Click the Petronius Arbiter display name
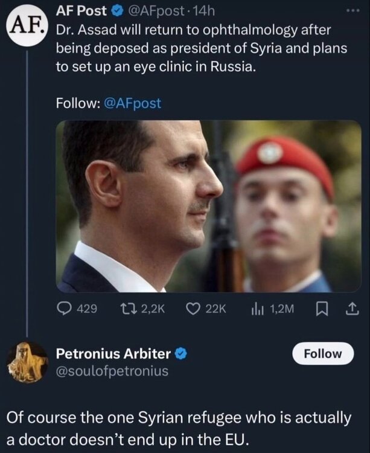The height and width of the screenshot is (453, 370). (113, 353)
